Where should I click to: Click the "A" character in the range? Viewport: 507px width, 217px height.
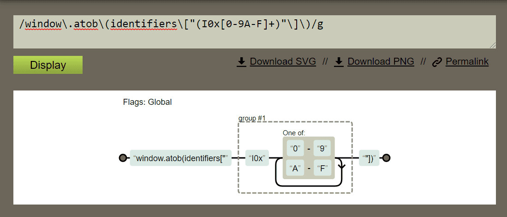(x=294, y=169)
